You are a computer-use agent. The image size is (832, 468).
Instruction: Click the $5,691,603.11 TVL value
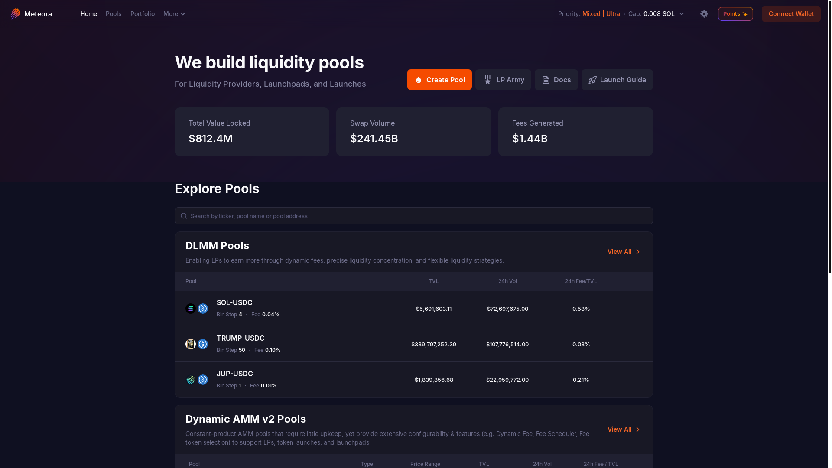click(x=434, y=309)
